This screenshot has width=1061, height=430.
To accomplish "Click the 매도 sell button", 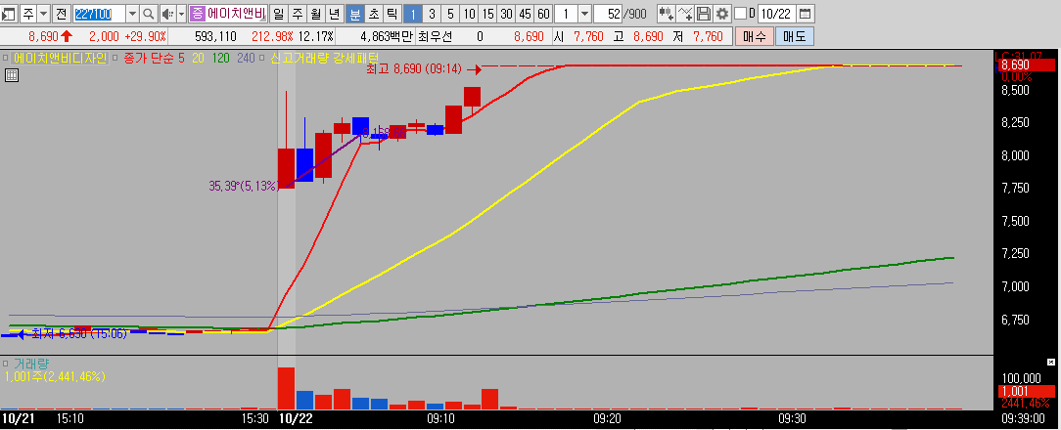I will (x=795, y=36).
